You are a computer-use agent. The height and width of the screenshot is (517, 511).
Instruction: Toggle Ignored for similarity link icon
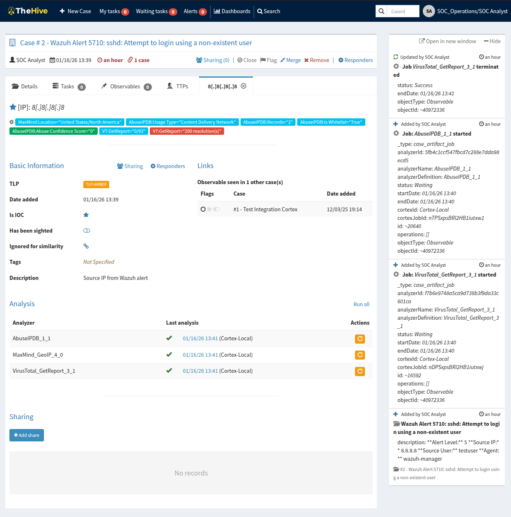[86, 246]
